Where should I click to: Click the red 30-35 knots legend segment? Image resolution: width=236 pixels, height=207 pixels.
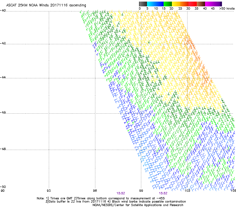point(193,4)
